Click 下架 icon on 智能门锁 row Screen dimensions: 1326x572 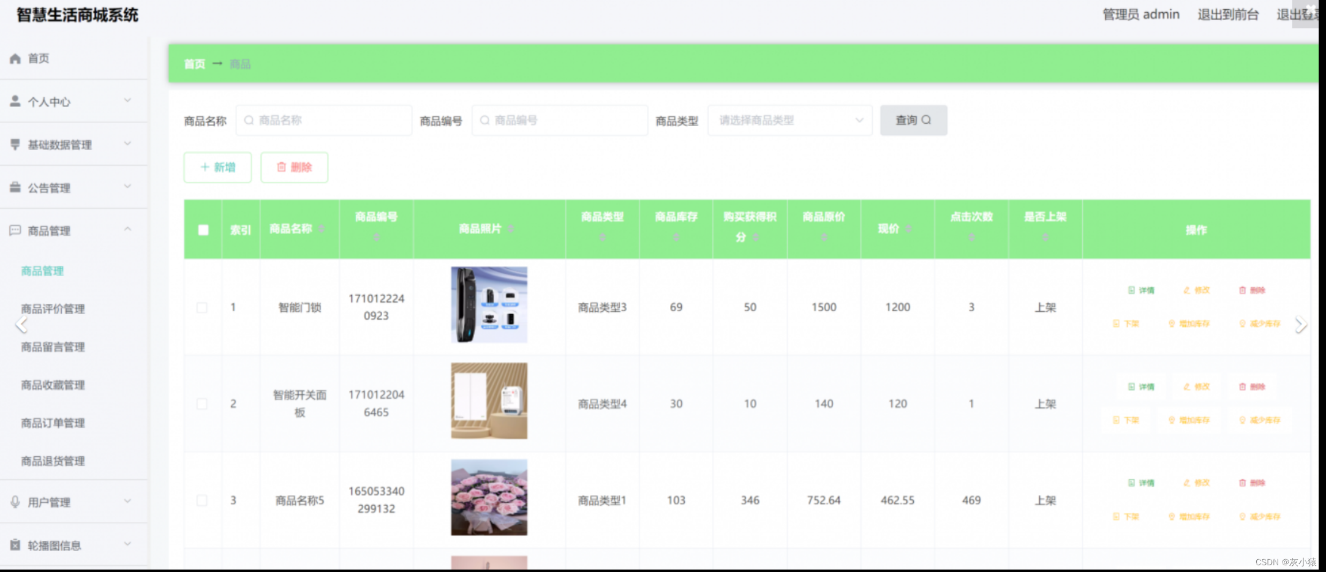(1125, 324)
